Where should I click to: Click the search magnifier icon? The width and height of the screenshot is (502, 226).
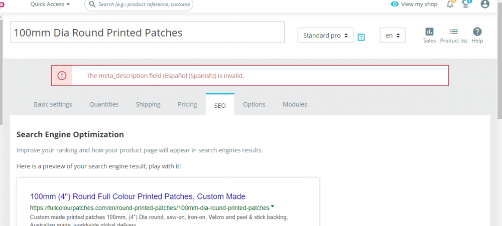point(92,4)
